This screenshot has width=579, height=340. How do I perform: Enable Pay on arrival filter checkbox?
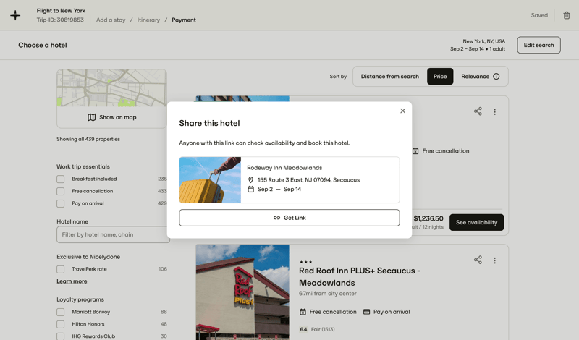[x=61, y=203]
